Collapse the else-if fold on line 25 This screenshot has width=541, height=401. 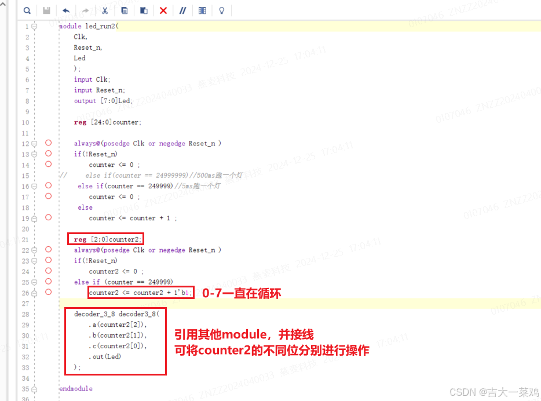click(34, 282)
